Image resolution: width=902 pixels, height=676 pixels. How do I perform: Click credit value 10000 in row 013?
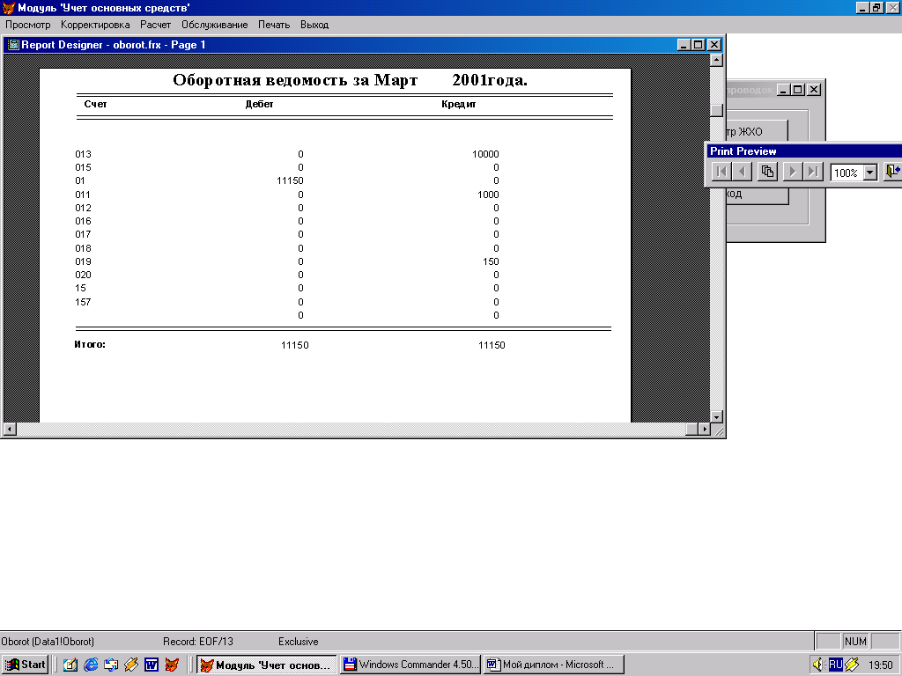click(485, 154)
